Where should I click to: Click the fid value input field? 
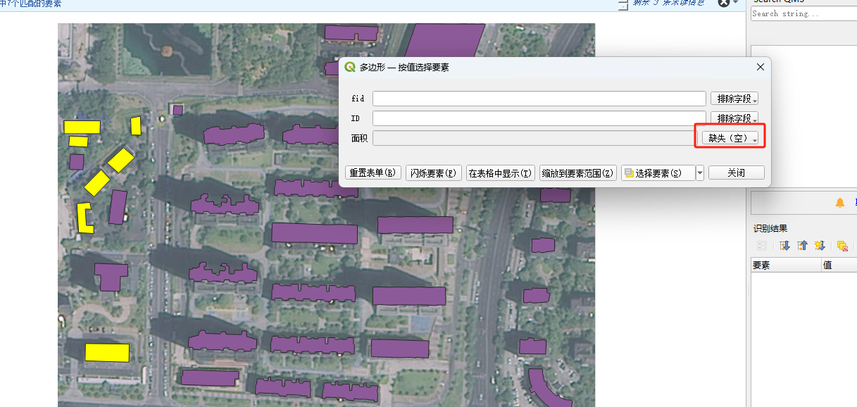coord(539,99)
